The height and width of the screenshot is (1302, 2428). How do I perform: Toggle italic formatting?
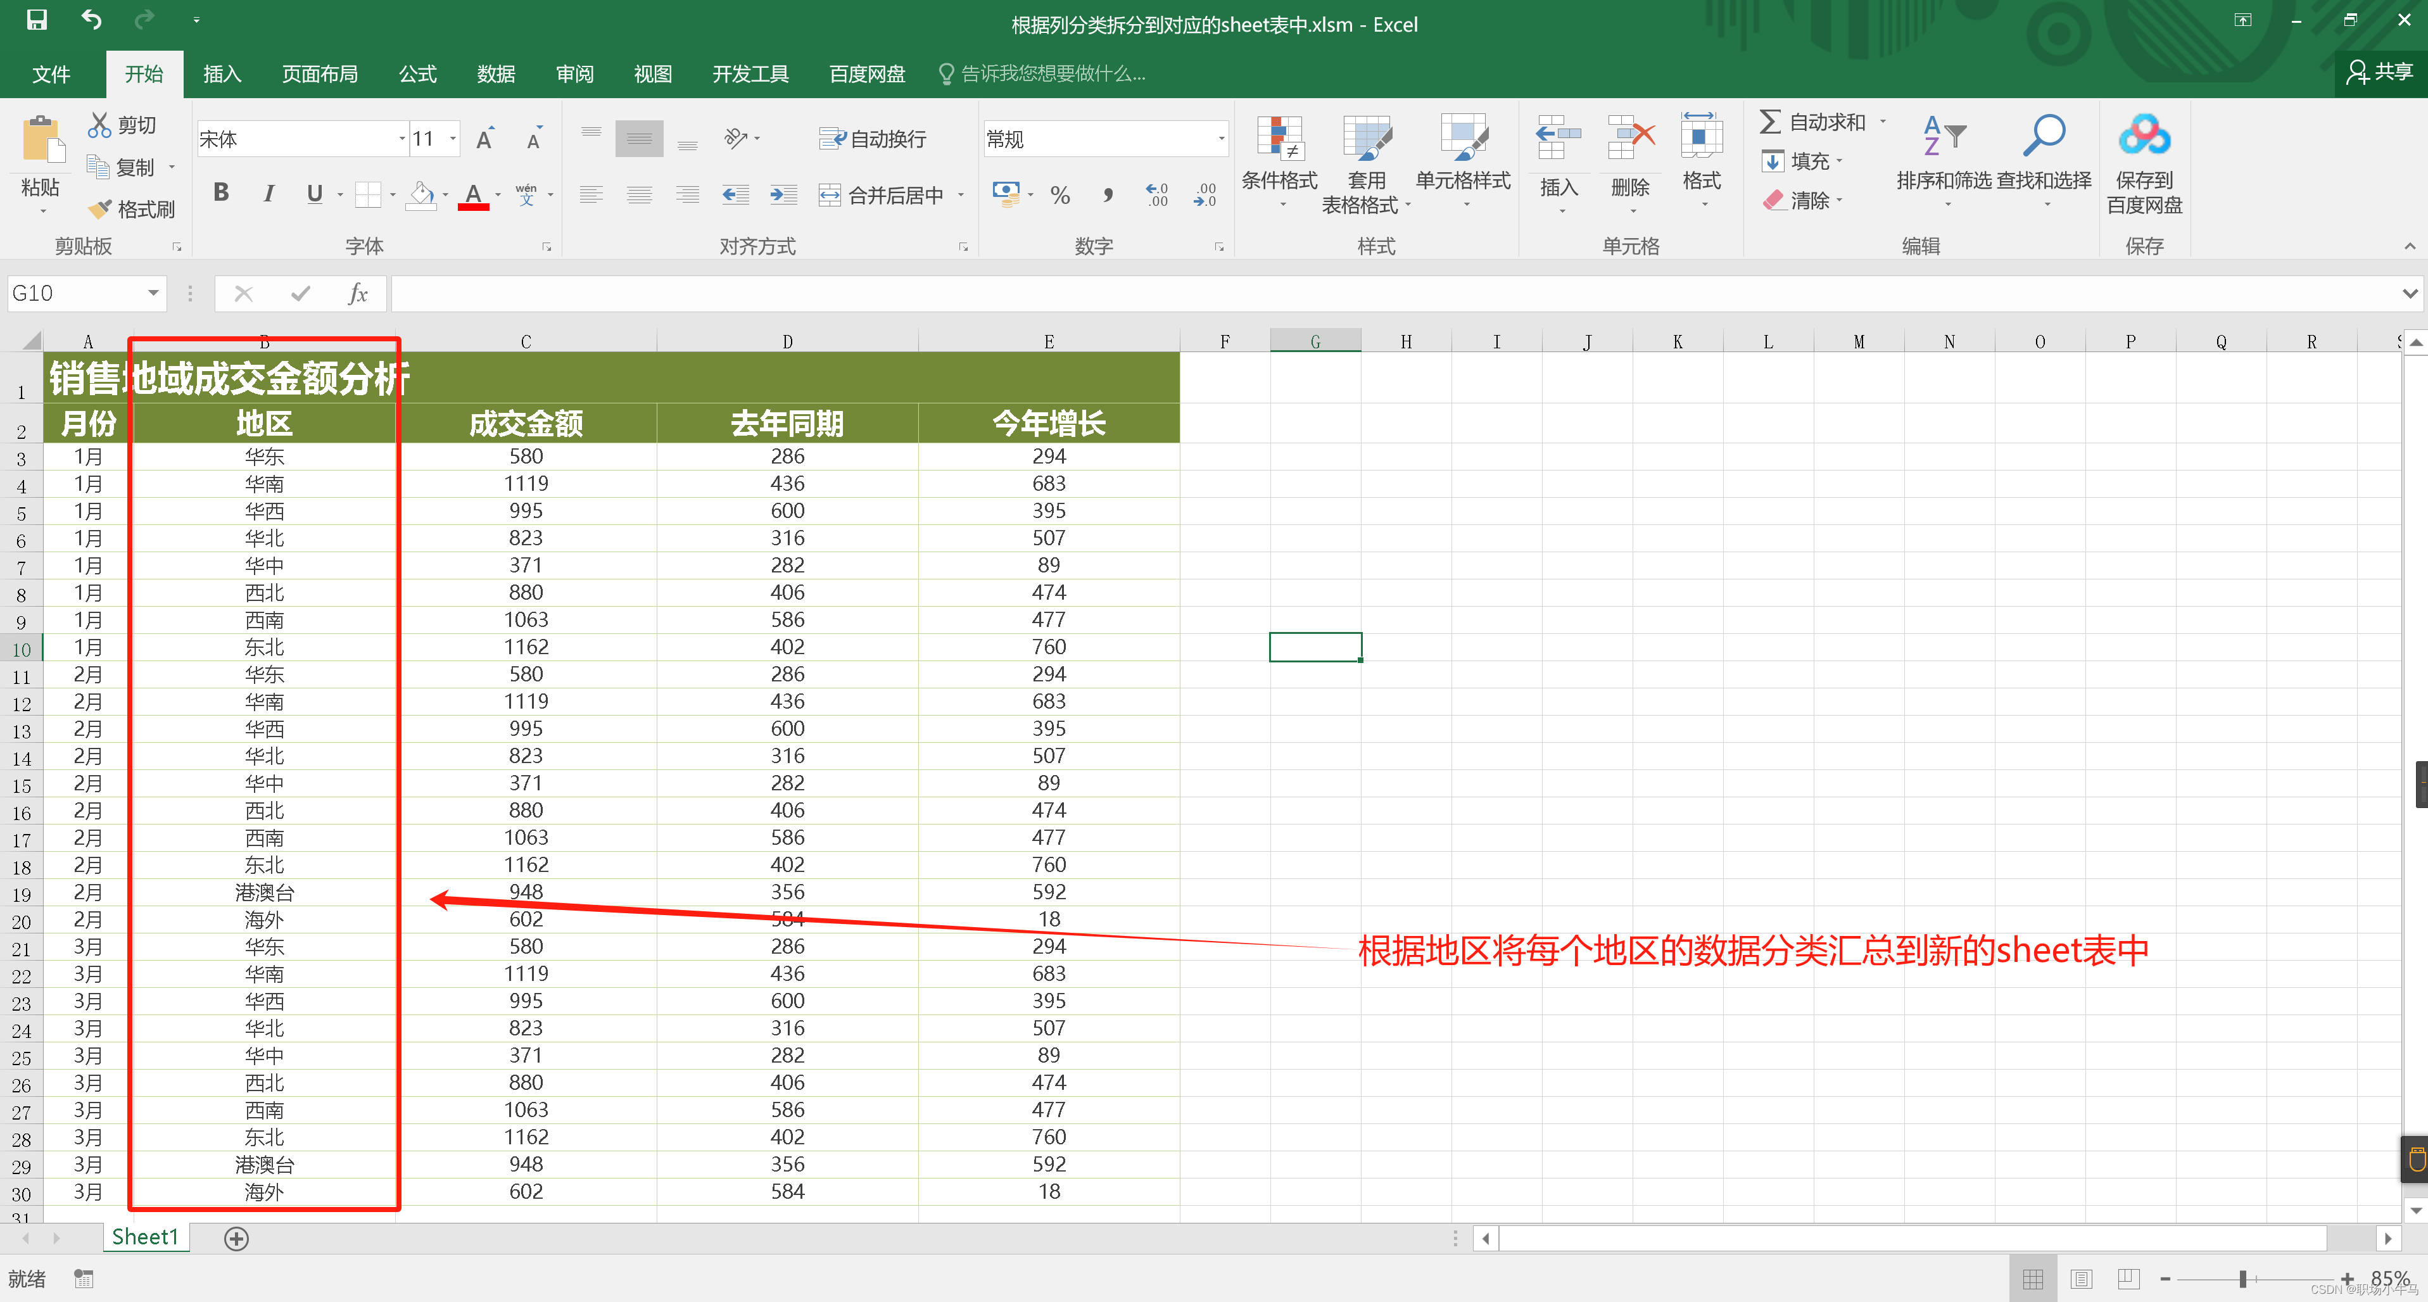269,193
